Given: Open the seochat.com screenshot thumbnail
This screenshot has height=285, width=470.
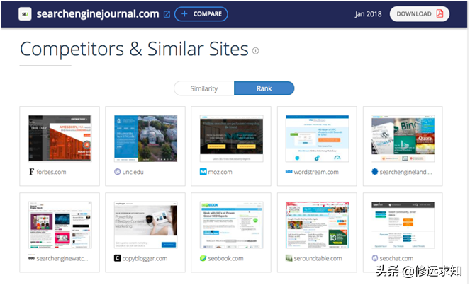Looking at the screenshot, I should coord(403,225).
